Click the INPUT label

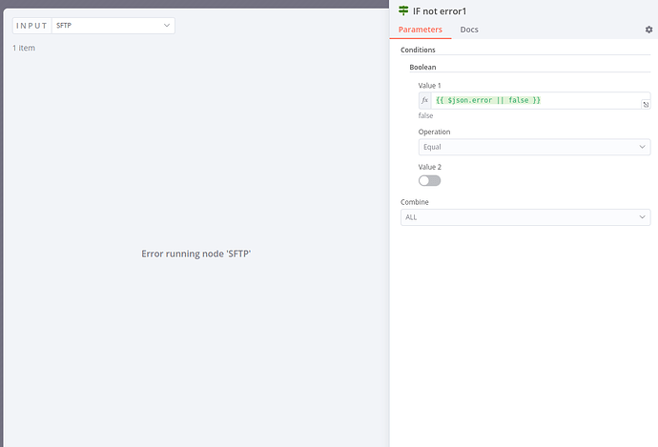[31, 26]
